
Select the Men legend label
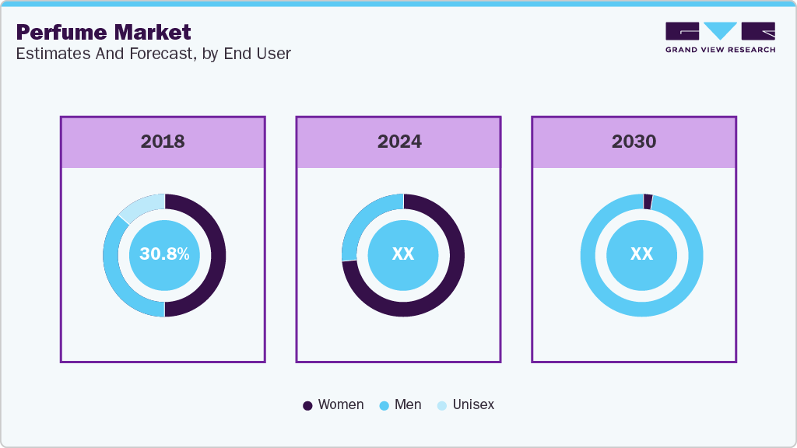click(408, 404)
